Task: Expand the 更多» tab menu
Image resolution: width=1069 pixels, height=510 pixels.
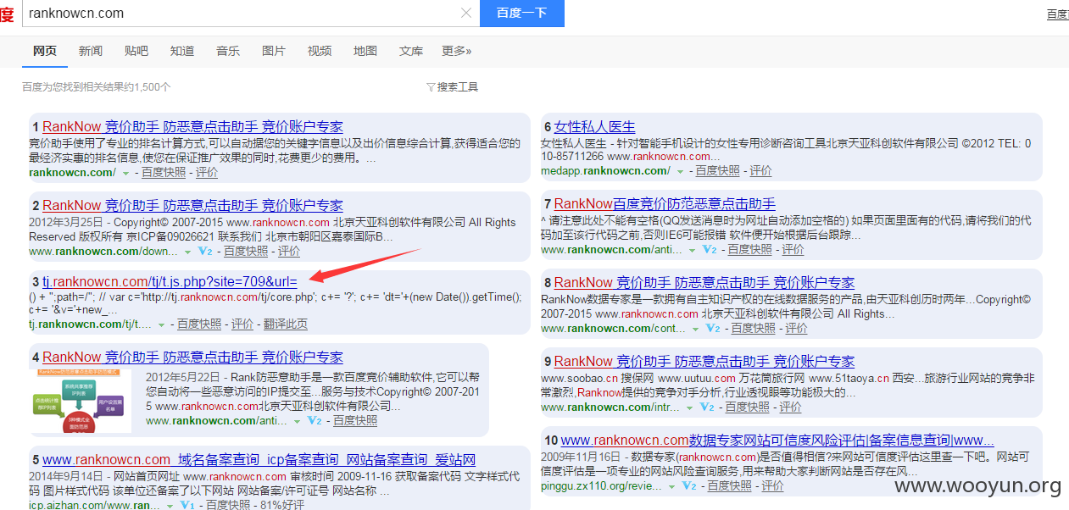Action: pos(457,51)
